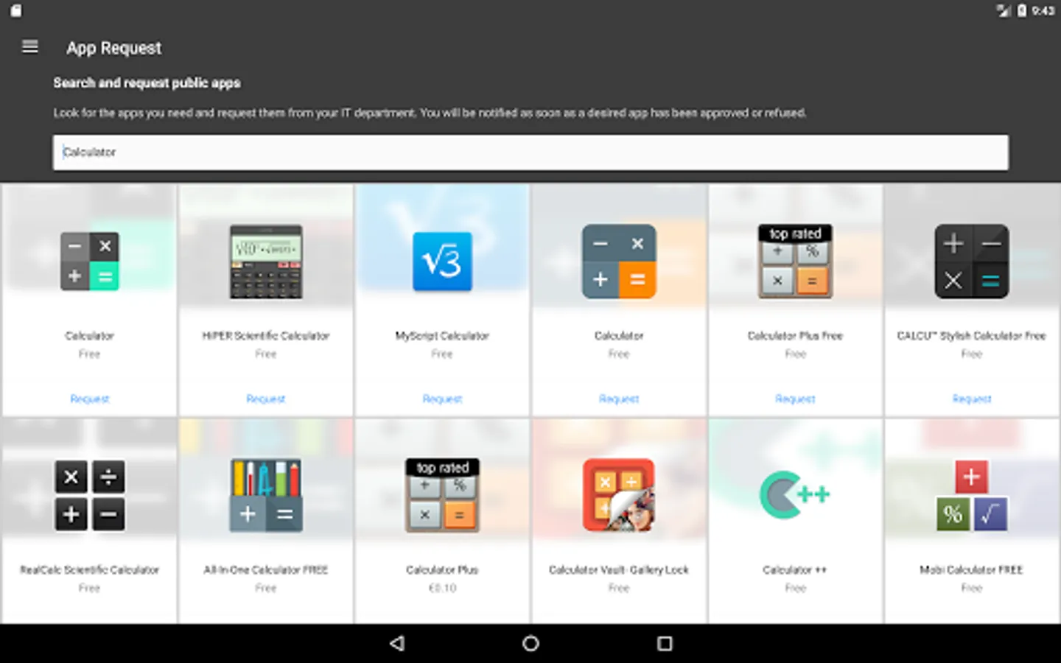
Task: Click the 9:43 clock in status bar
Action: click(1043, 10)
